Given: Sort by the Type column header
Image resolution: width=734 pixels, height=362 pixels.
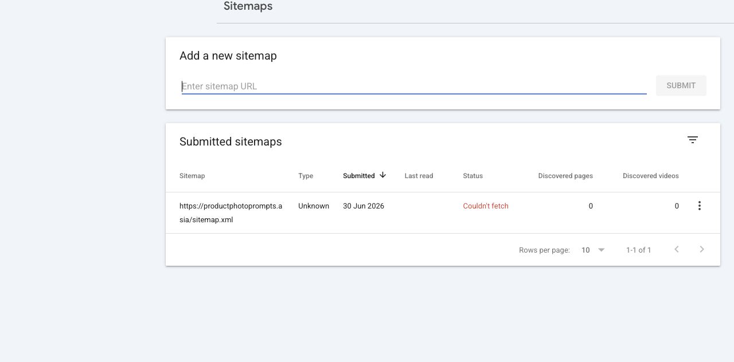Looking at the screenshot, I should pos(306,176).
